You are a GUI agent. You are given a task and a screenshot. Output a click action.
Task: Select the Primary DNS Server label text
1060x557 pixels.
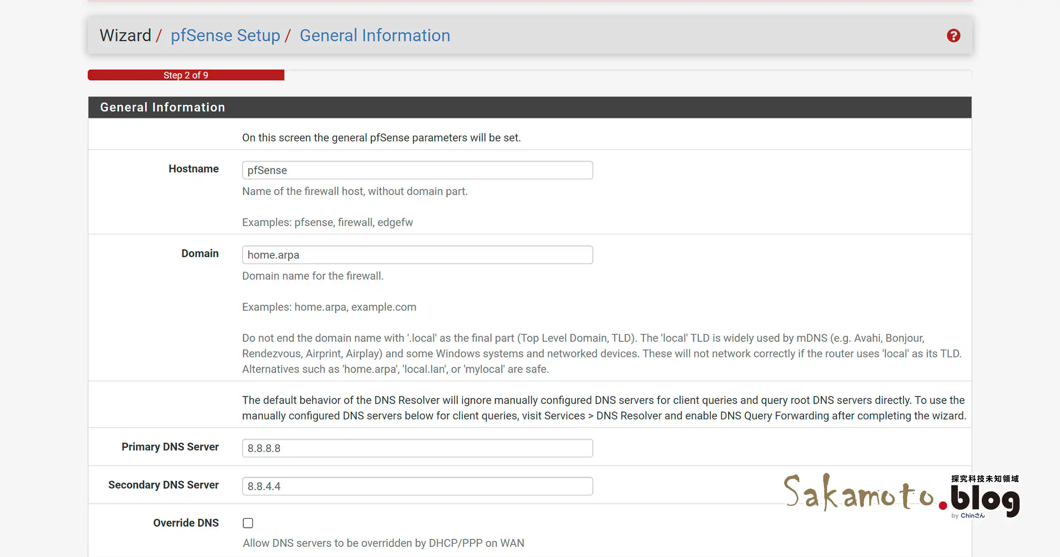(170, 447)
